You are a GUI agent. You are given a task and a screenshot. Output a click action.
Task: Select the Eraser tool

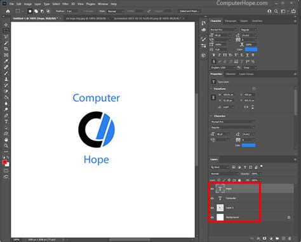pyautogui.click(x=6, y=91)
